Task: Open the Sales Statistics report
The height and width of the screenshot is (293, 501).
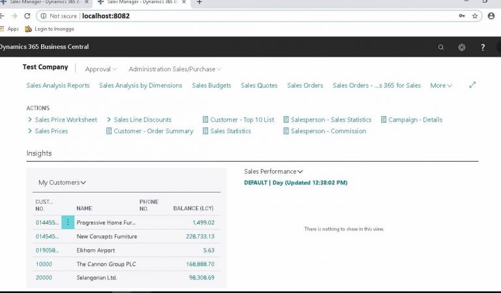Action: (227, 131)
